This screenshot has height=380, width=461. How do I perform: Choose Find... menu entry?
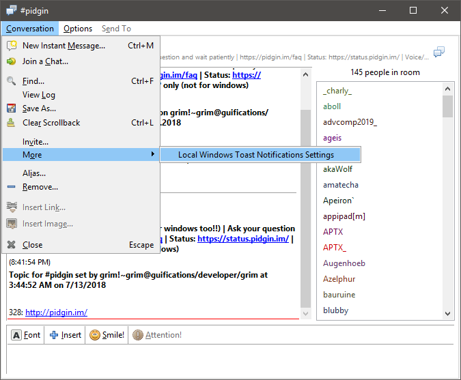click(81, 81)
